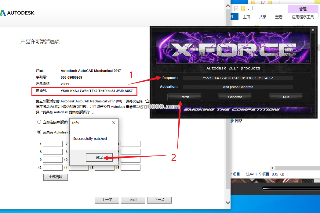Open the 查看 tab in Explorer
This screenshot has height=213, width=320.
point(278,17)
